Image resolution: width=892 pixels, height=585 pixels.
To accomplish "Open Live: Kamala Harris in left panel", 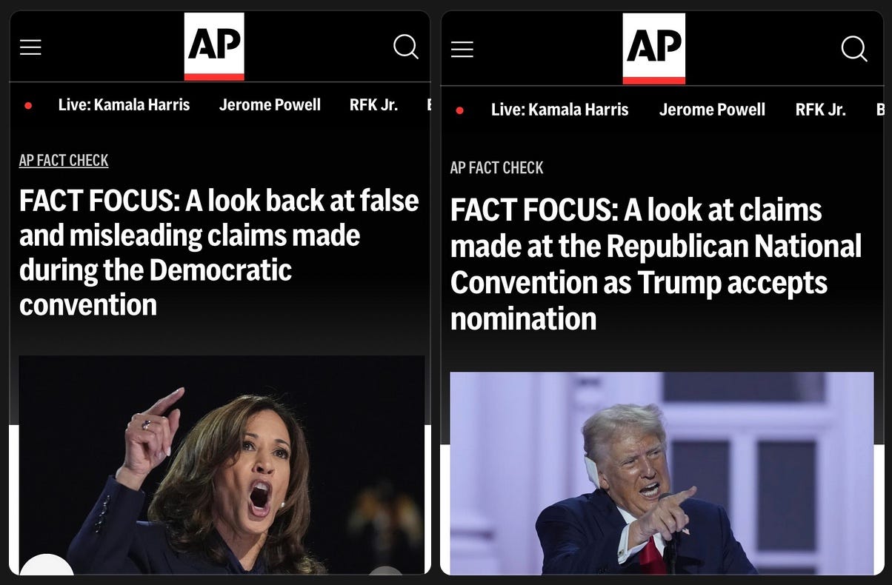I will (124, 105).
